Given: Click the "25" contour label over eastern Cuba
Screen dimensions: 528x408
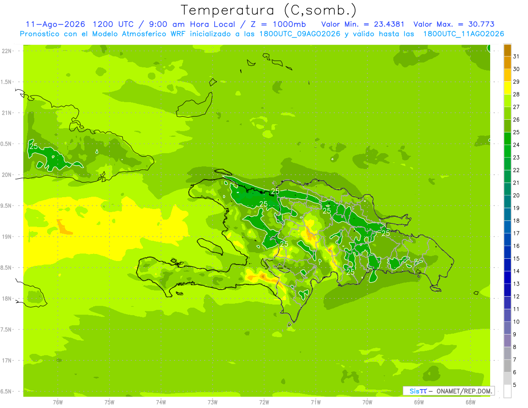Looking at the screenshot, I should point(33,147).
